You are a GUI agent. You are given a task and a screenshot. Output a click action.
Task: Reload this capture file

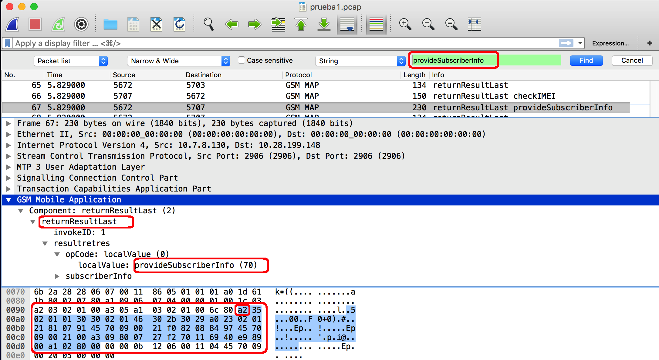click(180, 24)
